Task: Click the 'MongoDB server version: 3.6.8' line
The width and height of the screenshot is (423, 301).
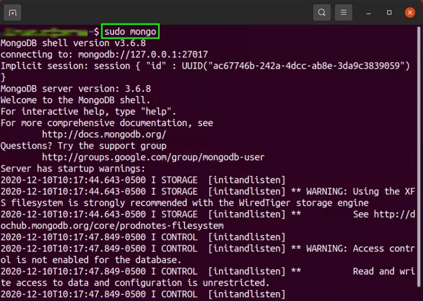Action: point(75,89)
